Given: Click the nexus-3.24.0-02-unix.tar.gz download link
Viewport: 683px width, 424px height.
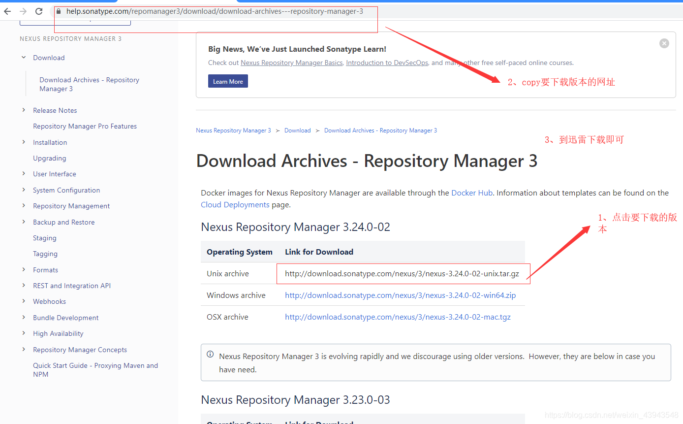Looking at the screenshot, I should 402,274.
